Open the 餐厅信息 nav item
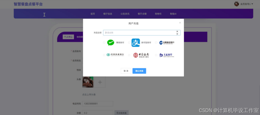This screenshot has height=115, width=260. click(107, 14)
